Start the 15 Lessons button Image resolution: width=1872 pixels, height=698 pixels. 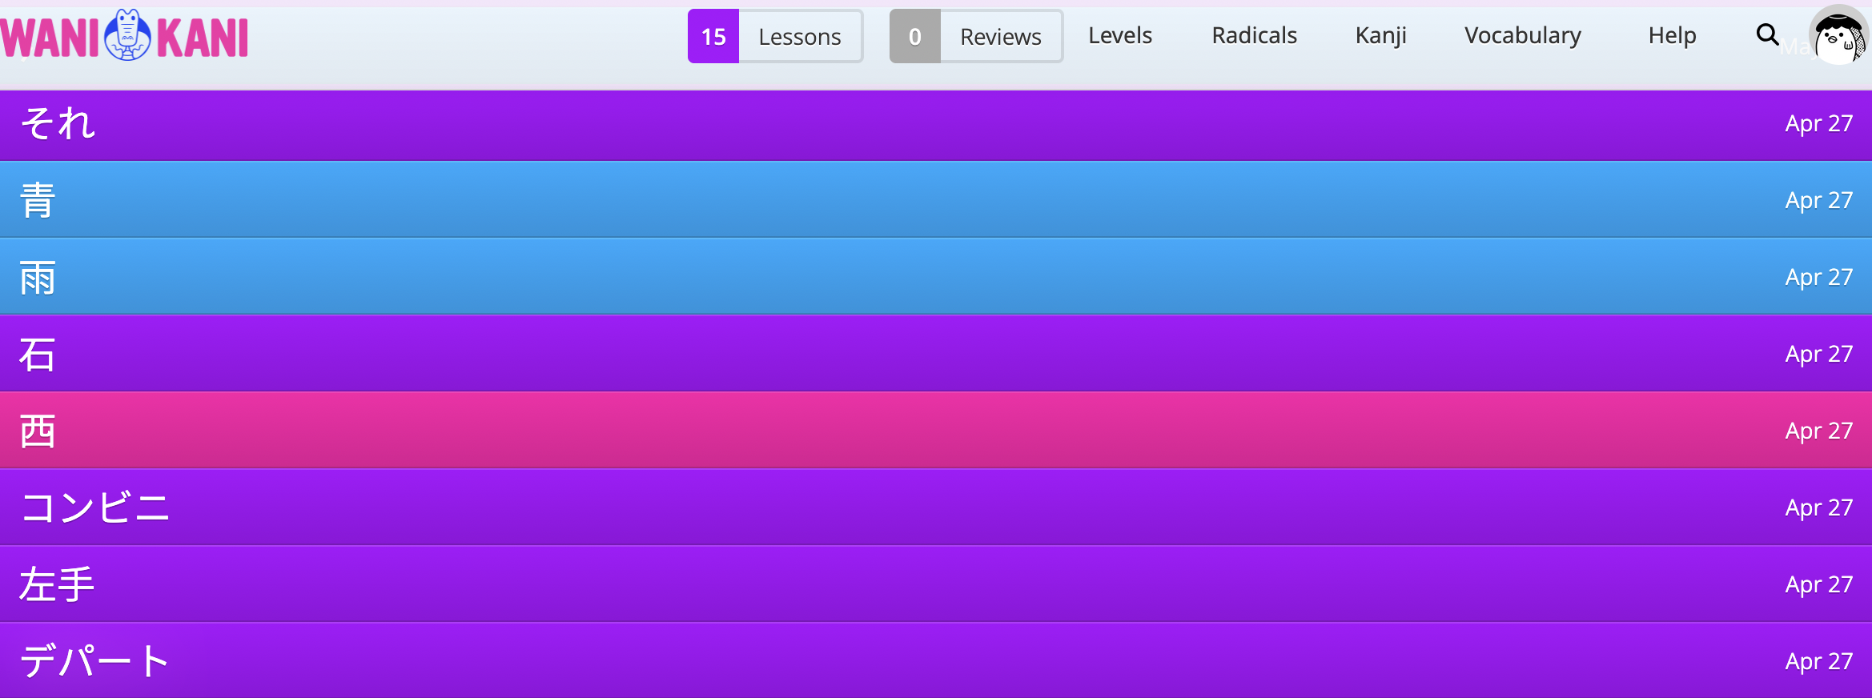775,36
